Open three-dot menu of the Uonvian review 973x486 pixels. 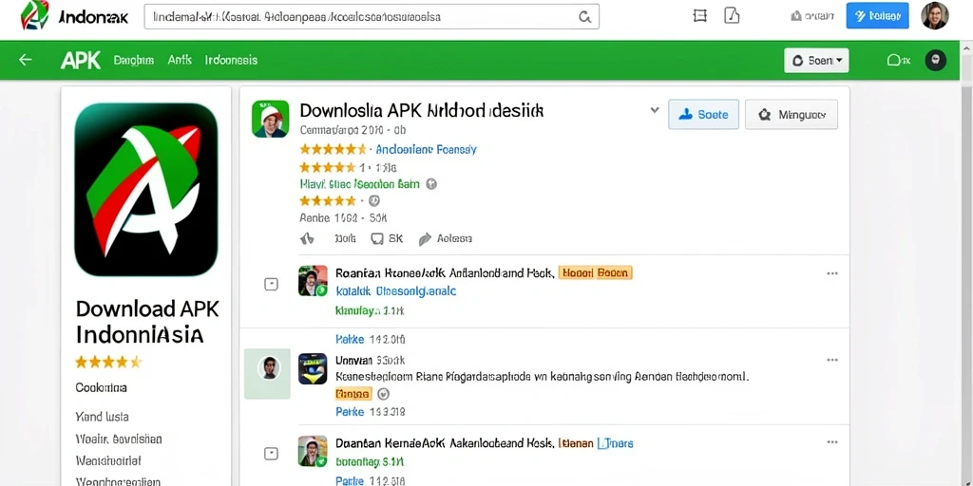832,360
